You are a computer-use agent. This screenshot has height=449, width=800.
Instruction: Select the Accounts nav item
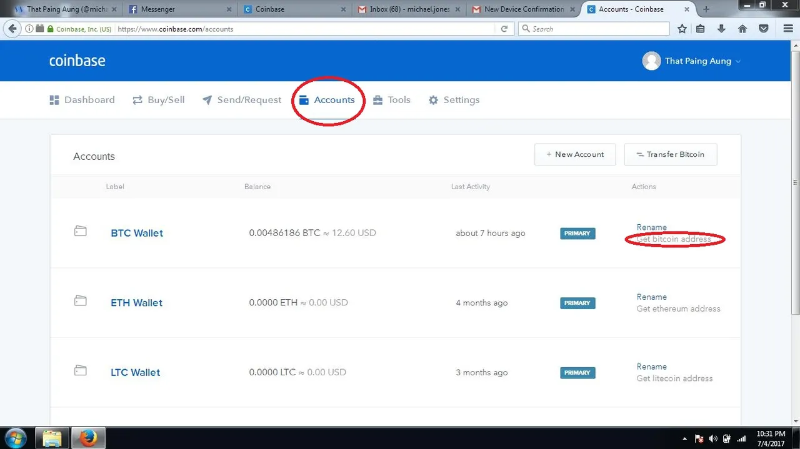(x=327, y=100)
